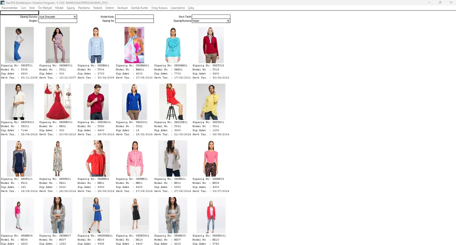Click ORDMN01 pink striped shirt image
Image resolution: width=456 pixels, height=245 pixels.
[134, 159]
